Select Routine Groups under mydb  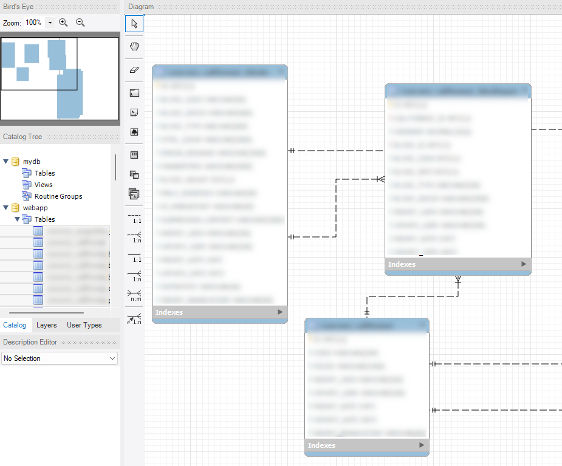tap(58, 196)
